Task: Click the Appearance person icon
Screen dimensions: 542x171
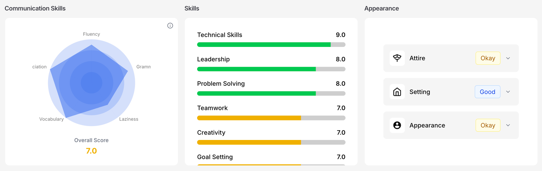Action: (397, 125)
